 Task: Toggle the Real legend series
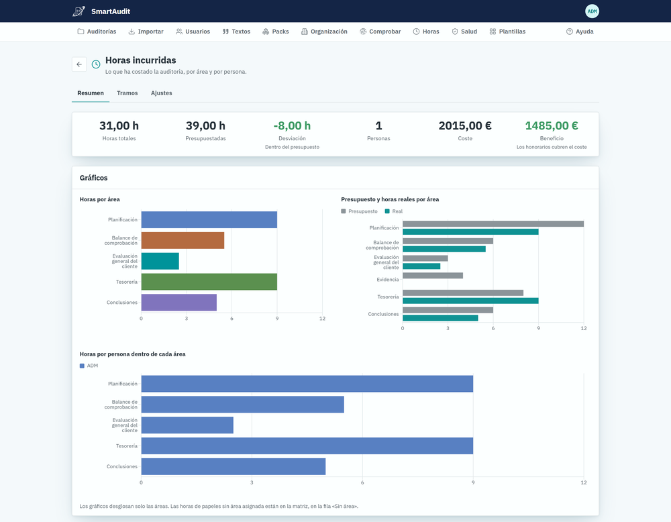point(394,211)
